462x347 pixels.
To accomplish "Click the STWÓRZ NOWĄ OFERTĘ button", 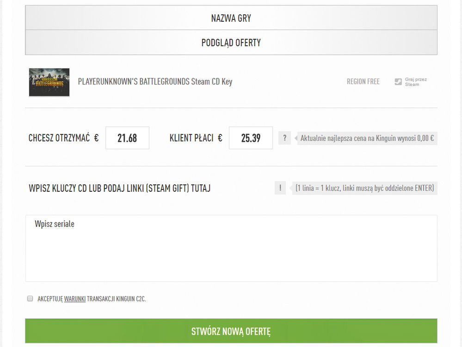I will click(231, 331).
